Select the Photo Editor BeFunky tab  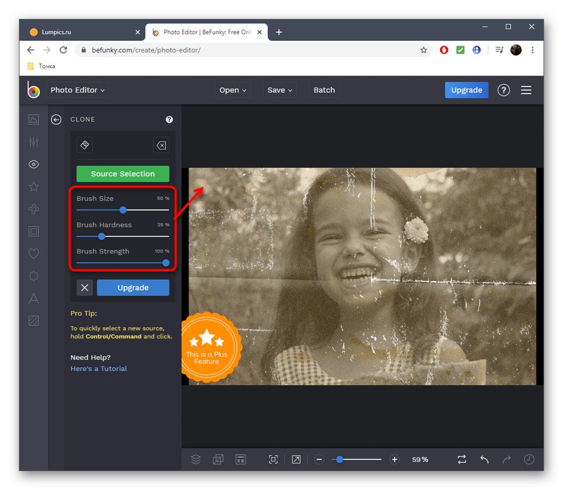[206, 32]
